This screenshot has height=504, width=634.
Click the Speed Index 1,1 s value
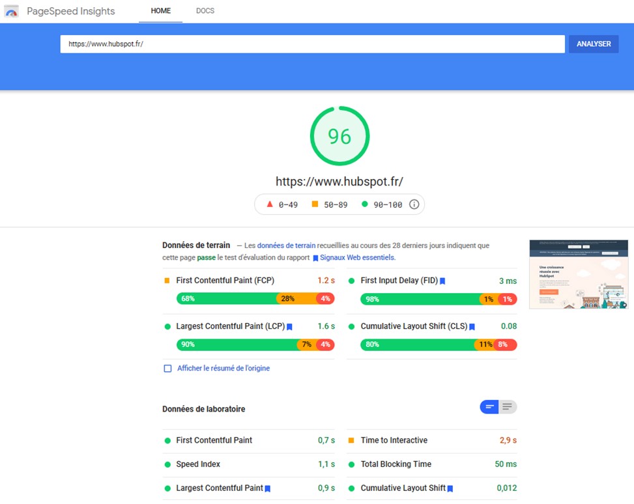point(326,464)
